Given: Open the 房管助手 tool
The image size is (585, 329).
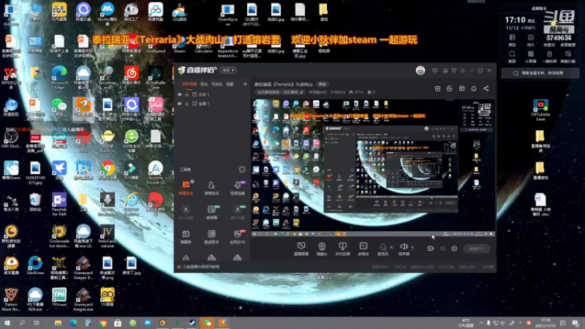Looking at the screenshot, I should (x=211, y=188).
